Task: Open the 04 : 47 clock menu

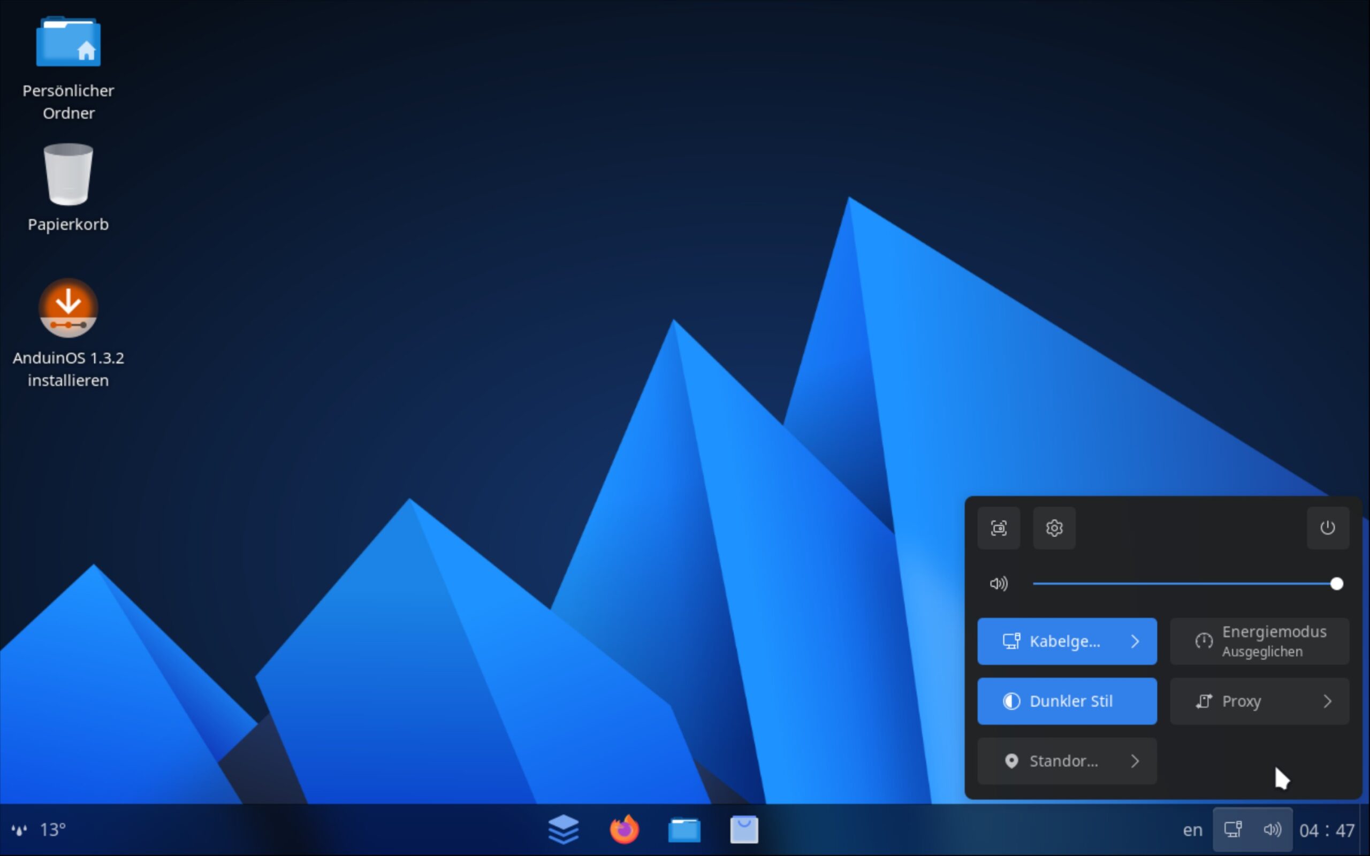Action: (1327, 830)
